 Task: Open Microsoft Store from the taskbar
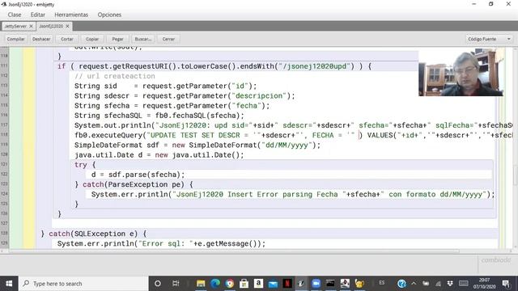(x=244, y=284)
